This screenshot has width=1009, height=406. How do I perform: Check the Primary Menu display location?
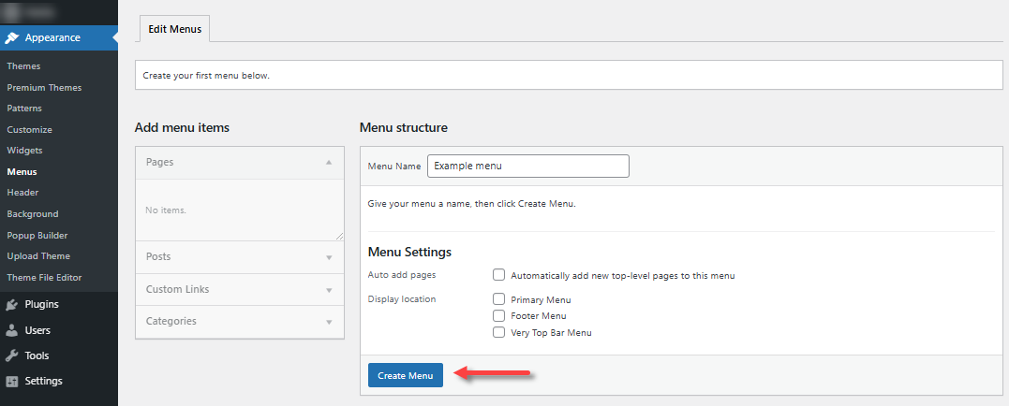click(x=499, y=299)
